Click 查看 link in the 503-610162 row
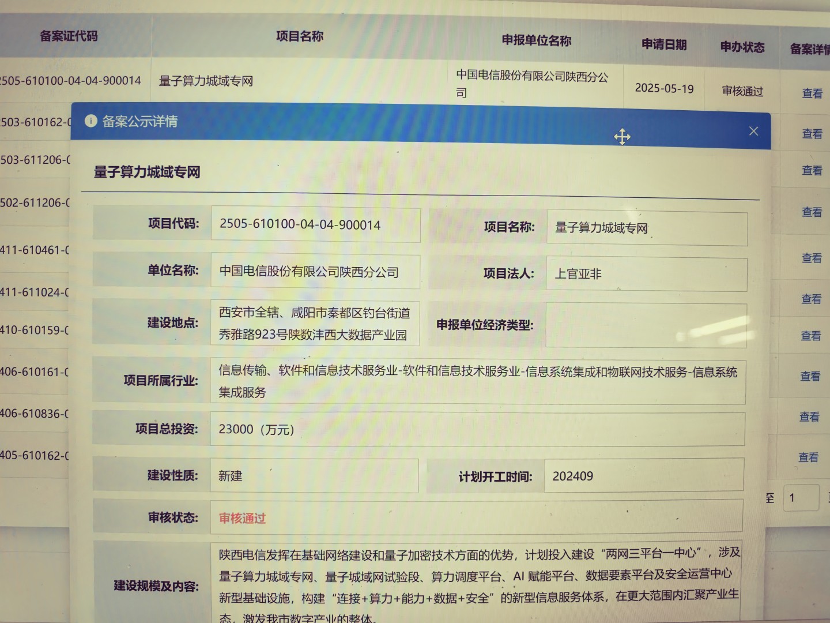This screenshot has height=623, width=830. click(x=812, y=134)
